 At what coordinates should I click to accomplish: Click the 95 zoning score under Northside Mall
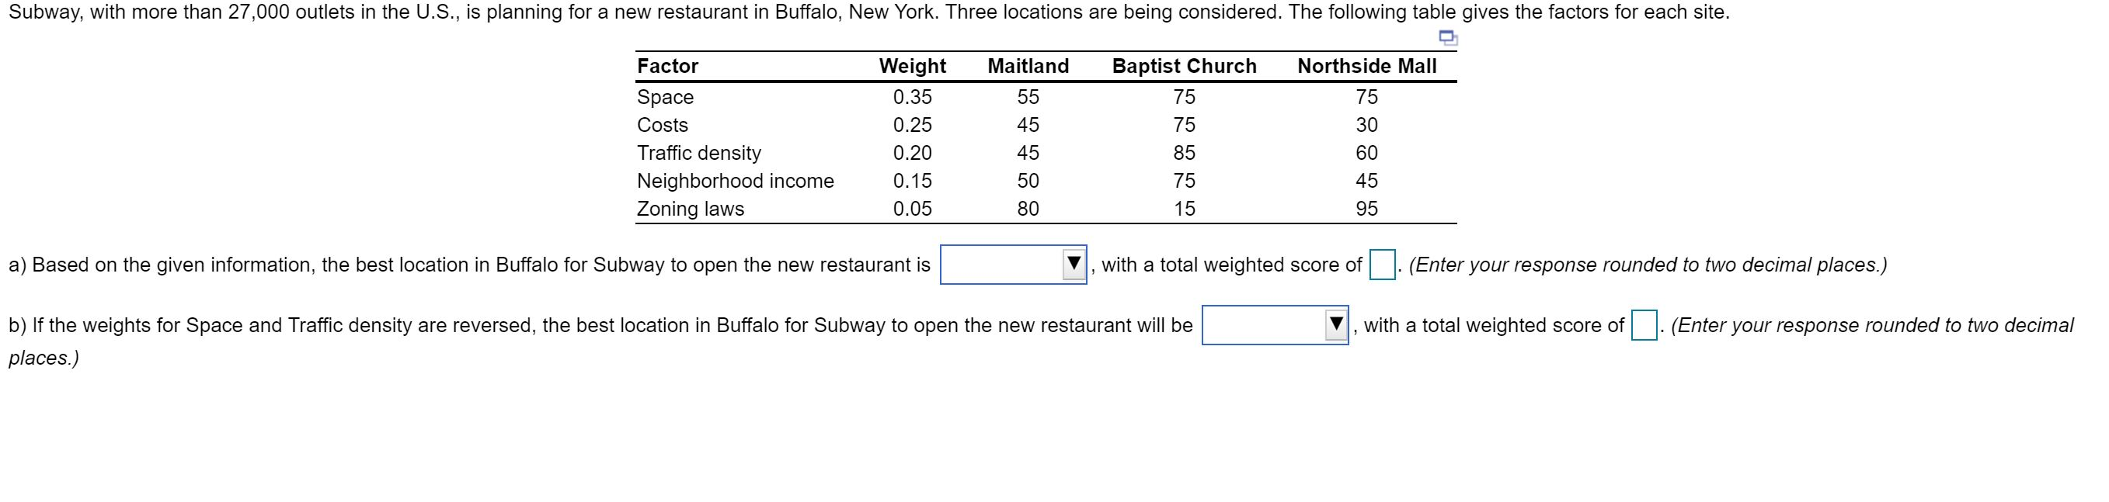tap(1369, 209)
